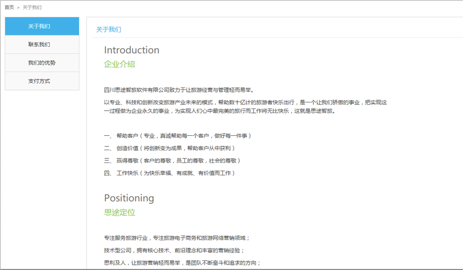463x270 pixels.
Task: Click the green 思途定位 subheading
Action: tap(119, 212)
